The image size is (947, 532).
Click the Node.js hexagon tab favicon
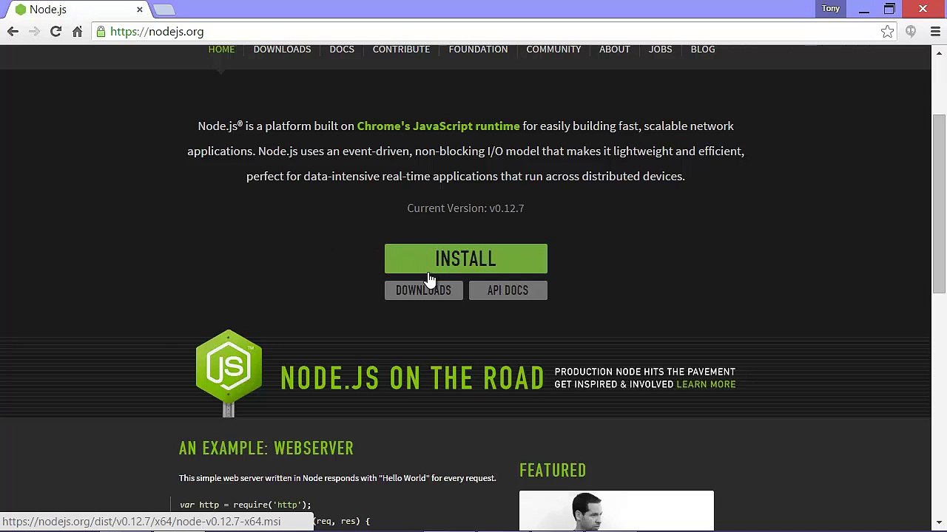point(21,10)
